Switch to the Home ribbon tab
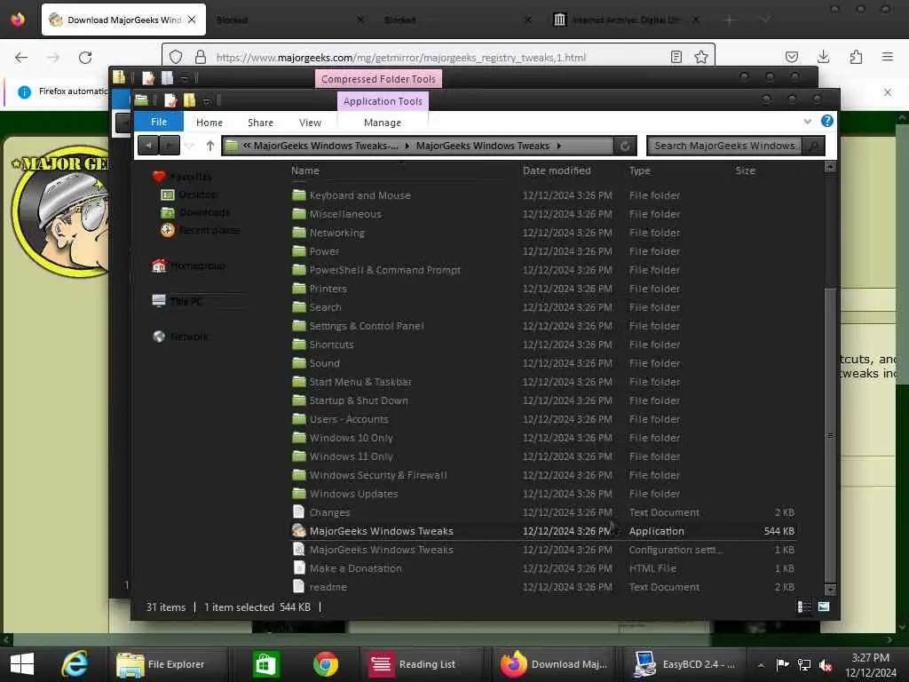The image size is (909, 682). coord(209,123)
